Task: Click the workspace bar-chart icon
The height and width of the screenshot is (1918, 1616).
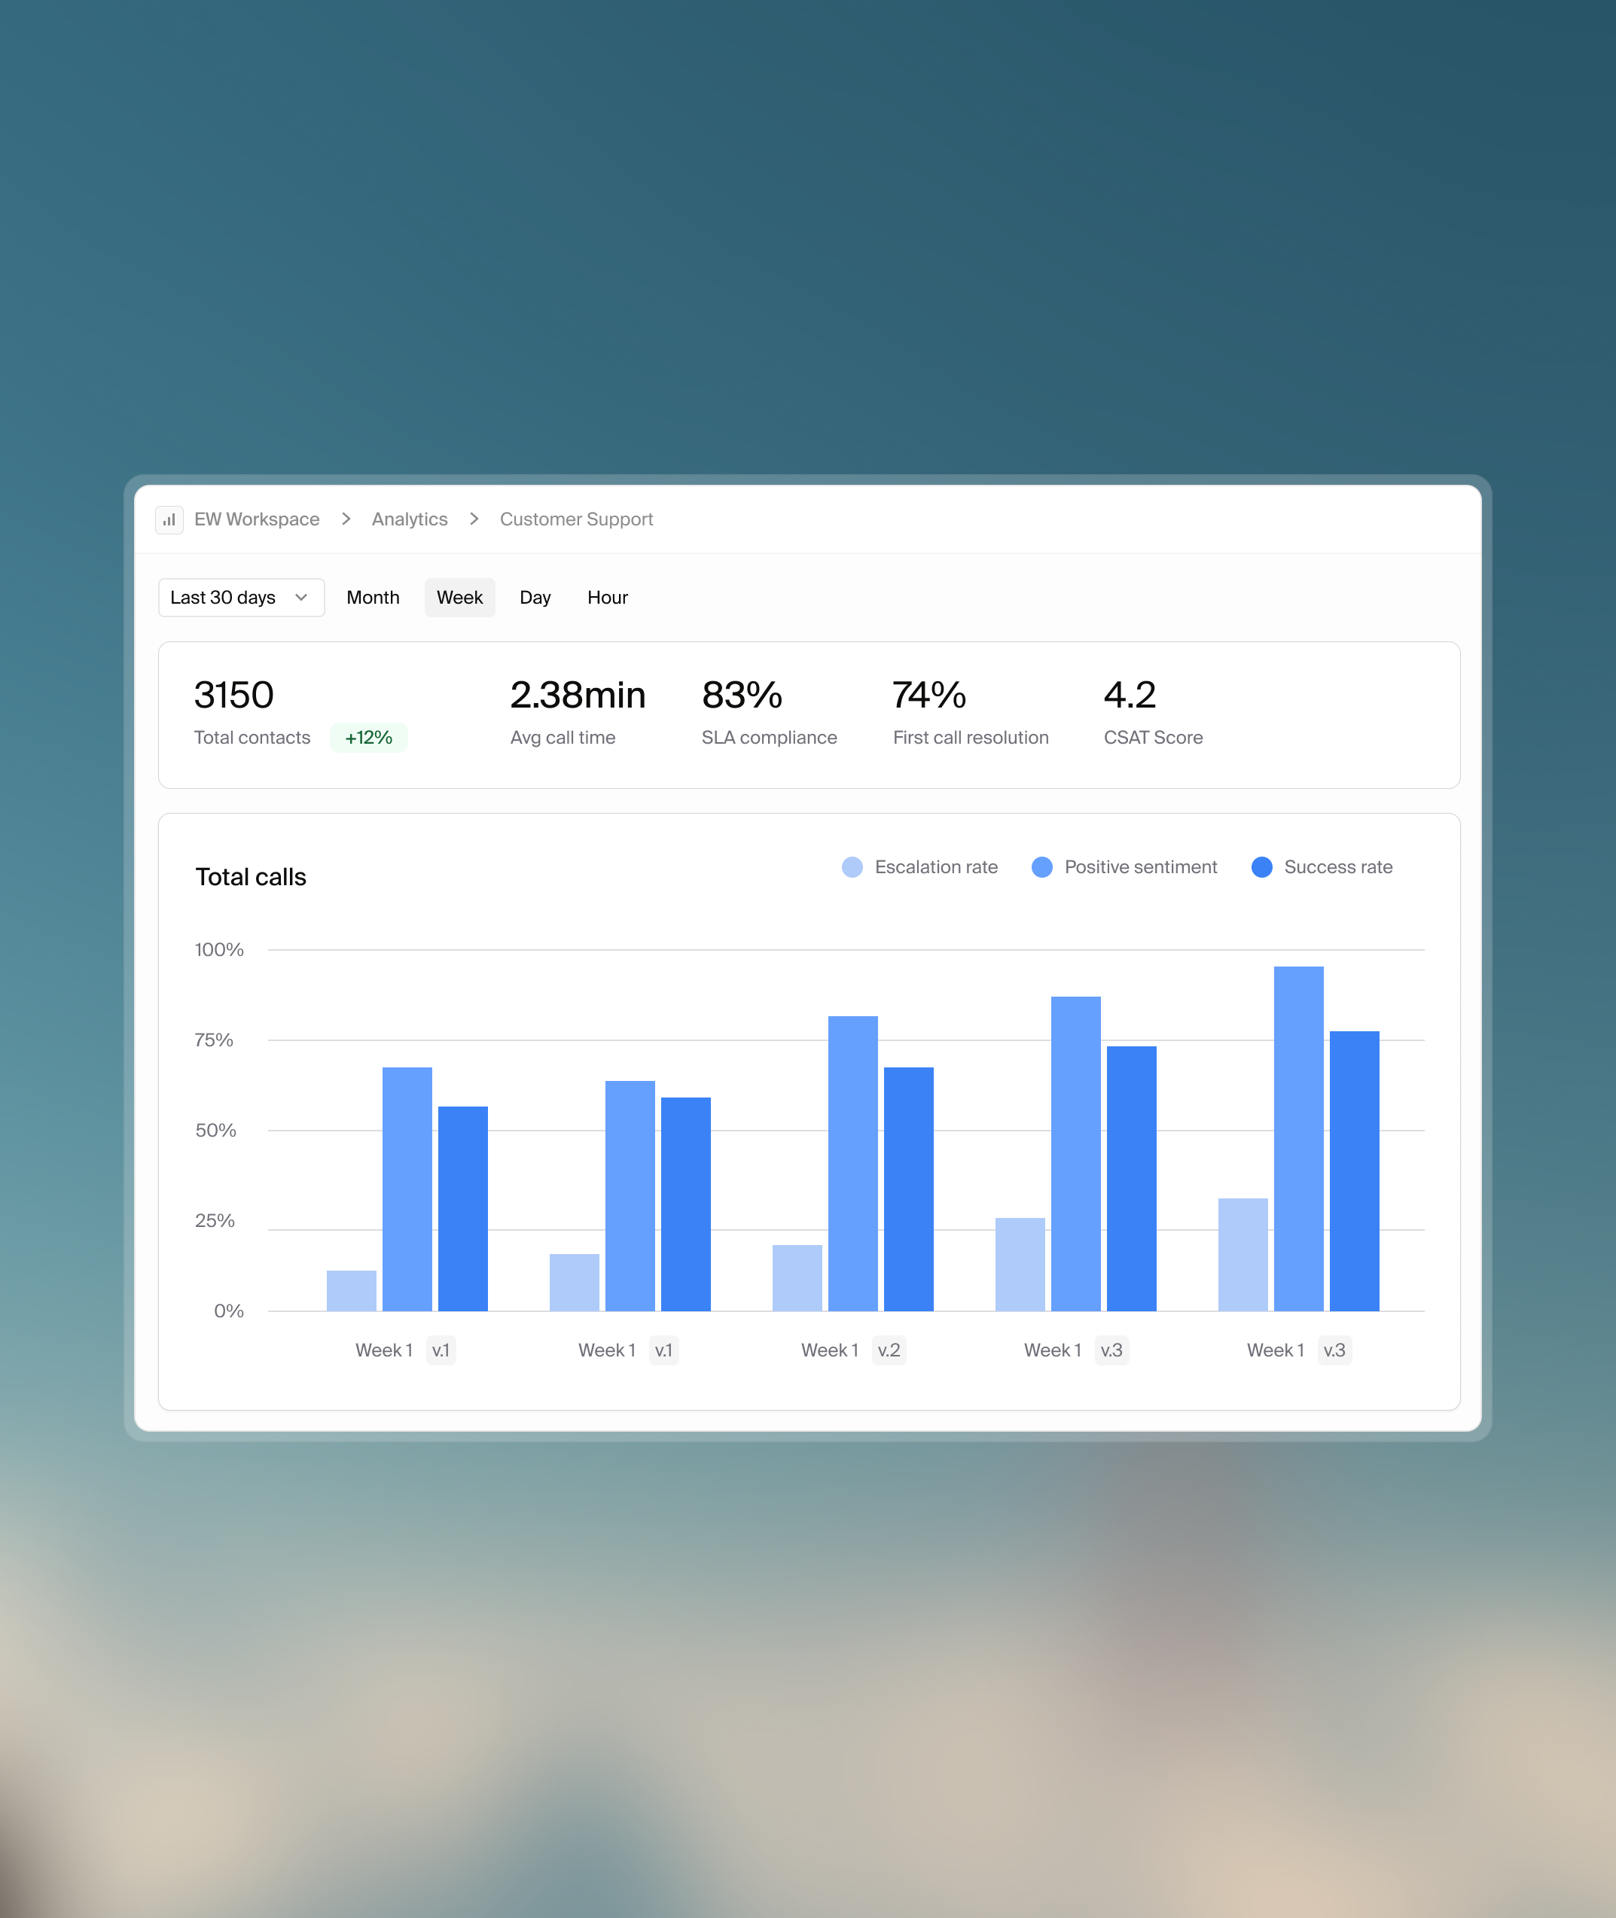Action: (169, 519)
